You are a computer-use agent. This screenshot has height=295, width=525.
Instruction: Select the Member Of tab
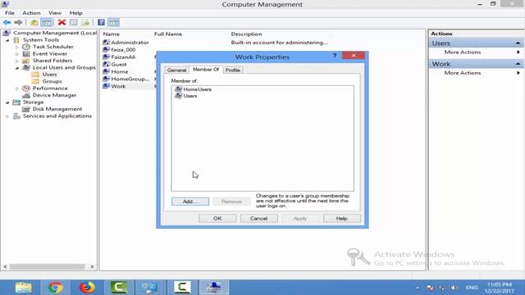click(206, 69)
